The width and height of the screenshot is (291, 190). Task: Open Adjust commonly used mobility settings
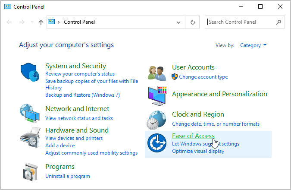pyautogui.click(x=91, y=153)
